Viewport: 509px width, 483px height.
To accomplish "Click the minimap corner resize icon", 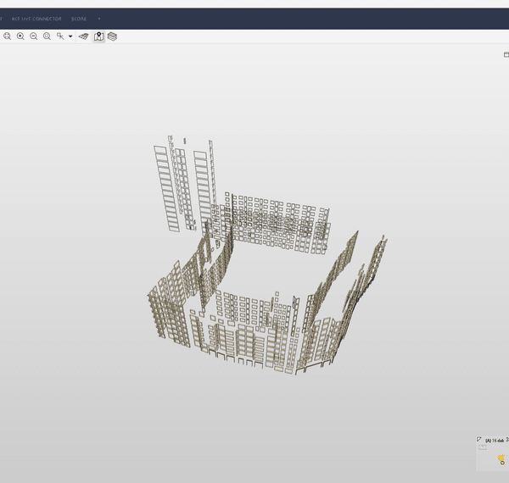I will [x=479, y=440].
